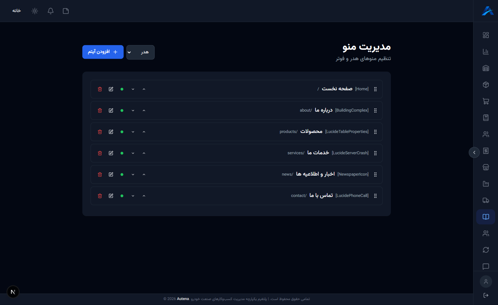
Task: Click the logout icon at sidebar bottom
Action: pos(486,295)
